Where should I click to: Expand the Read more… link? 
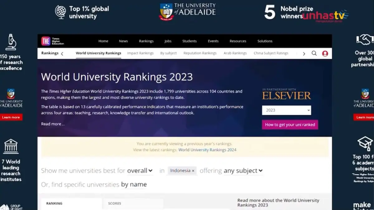click(53, 124)
